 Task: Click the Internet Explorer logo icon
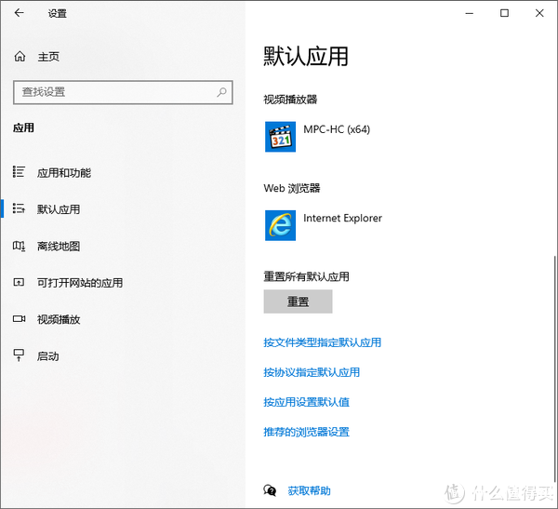click(280, 225)
